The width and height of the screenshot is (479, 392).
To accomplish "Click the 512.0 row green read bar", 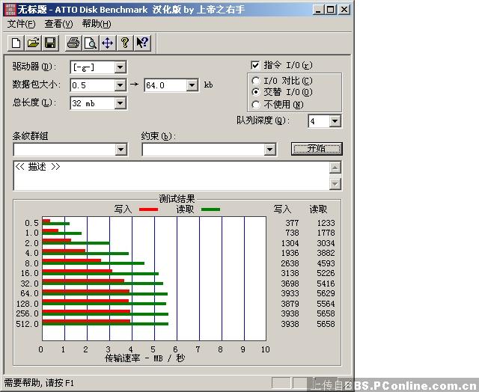I will click(106, 324).
